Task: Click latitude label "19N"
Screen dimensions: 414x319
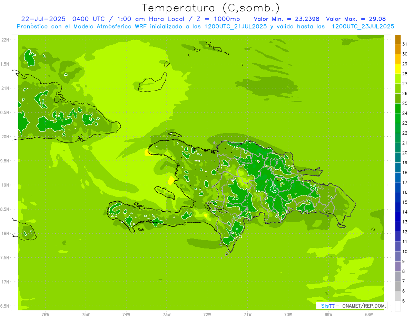Action: coord(6,185)
